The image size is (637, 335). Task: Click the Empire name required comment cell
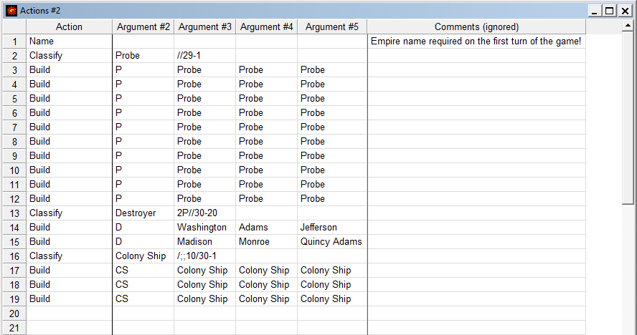476,42
